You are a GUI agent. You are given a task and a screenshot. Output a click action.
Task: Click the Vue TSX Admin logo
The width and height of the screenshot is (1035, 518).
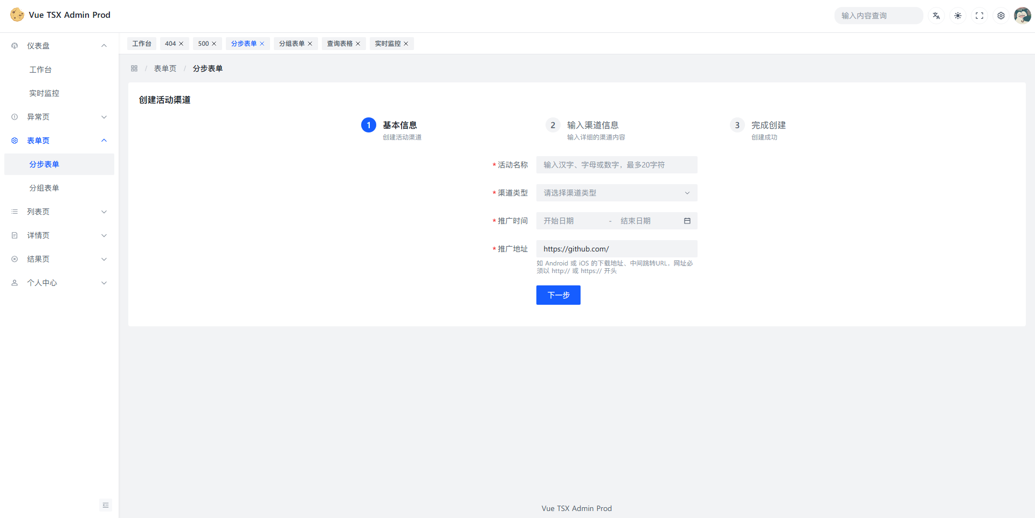click(x=17, y=15)
